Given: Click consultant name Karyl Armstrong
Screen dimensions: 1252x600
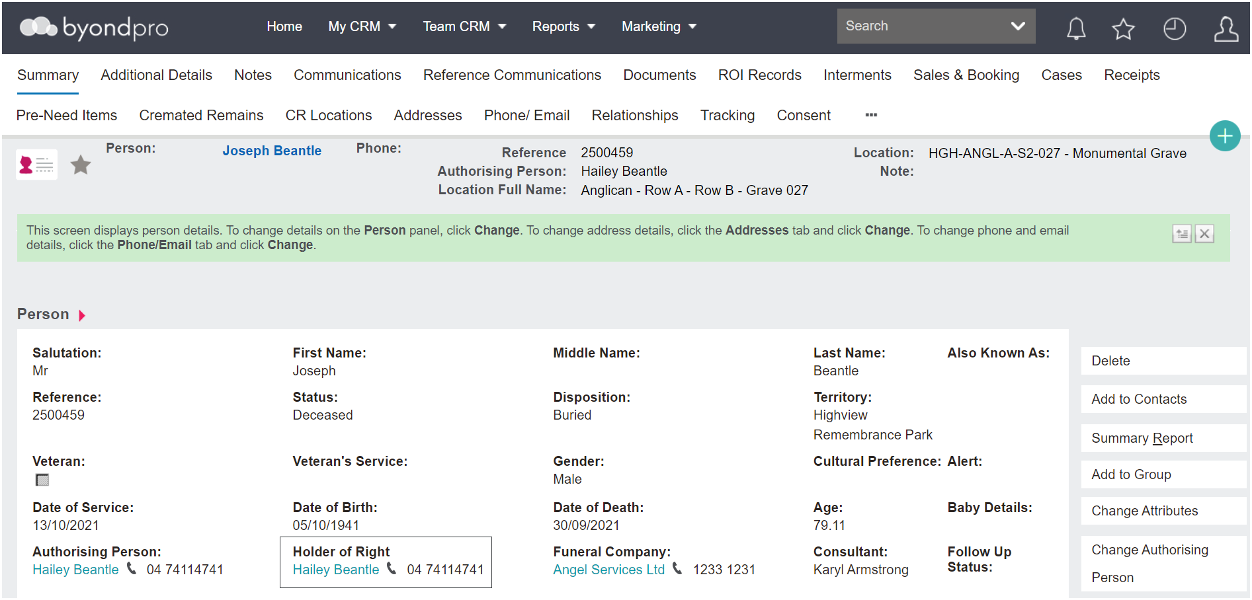Looking at the screenshot, I should (x=860, y=570).
